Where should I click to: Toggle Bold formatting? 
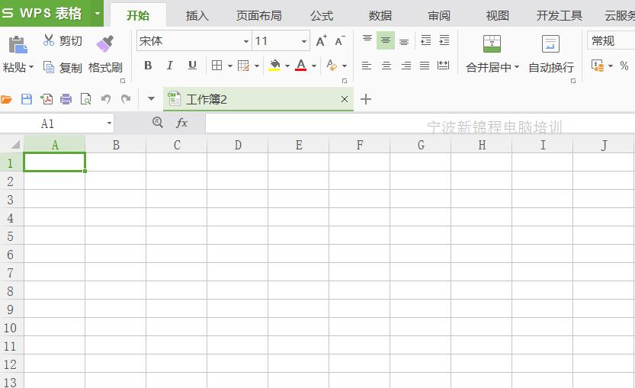coord(148,66)
